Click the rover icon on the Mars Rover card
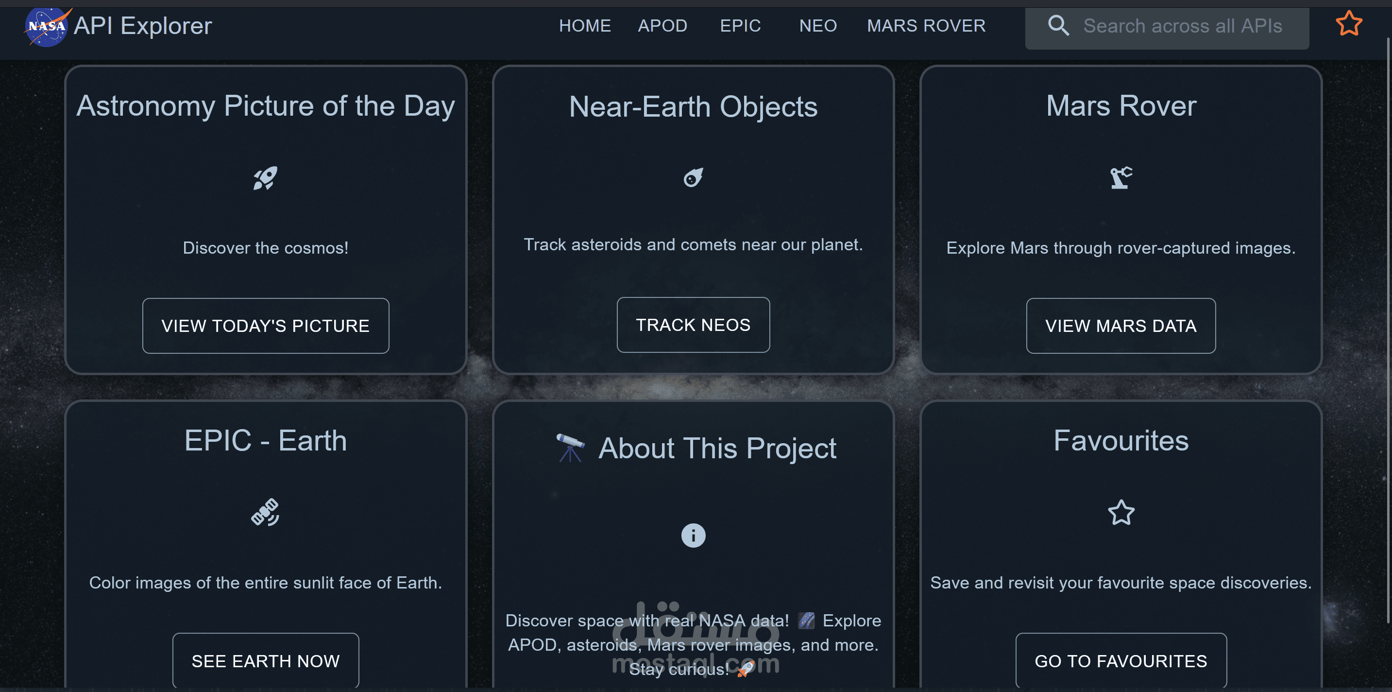Image resolution: width=1392 pixels, height=692 pixels. pos(1120,177)
